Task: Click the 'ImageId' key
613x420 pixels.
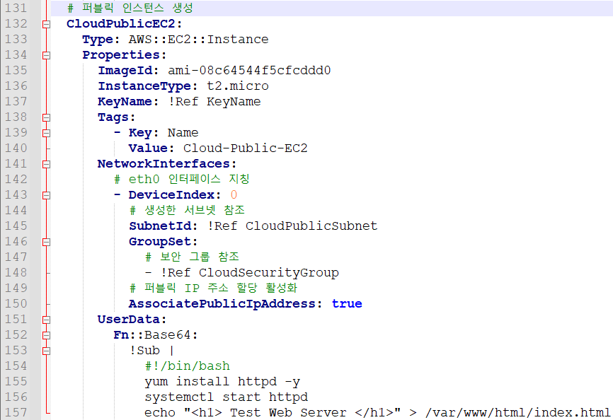Action: click(125, 70)
